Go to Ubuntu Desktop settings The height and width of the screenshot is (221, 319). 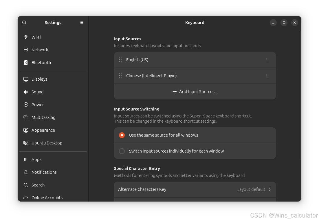tap(53, 143)
